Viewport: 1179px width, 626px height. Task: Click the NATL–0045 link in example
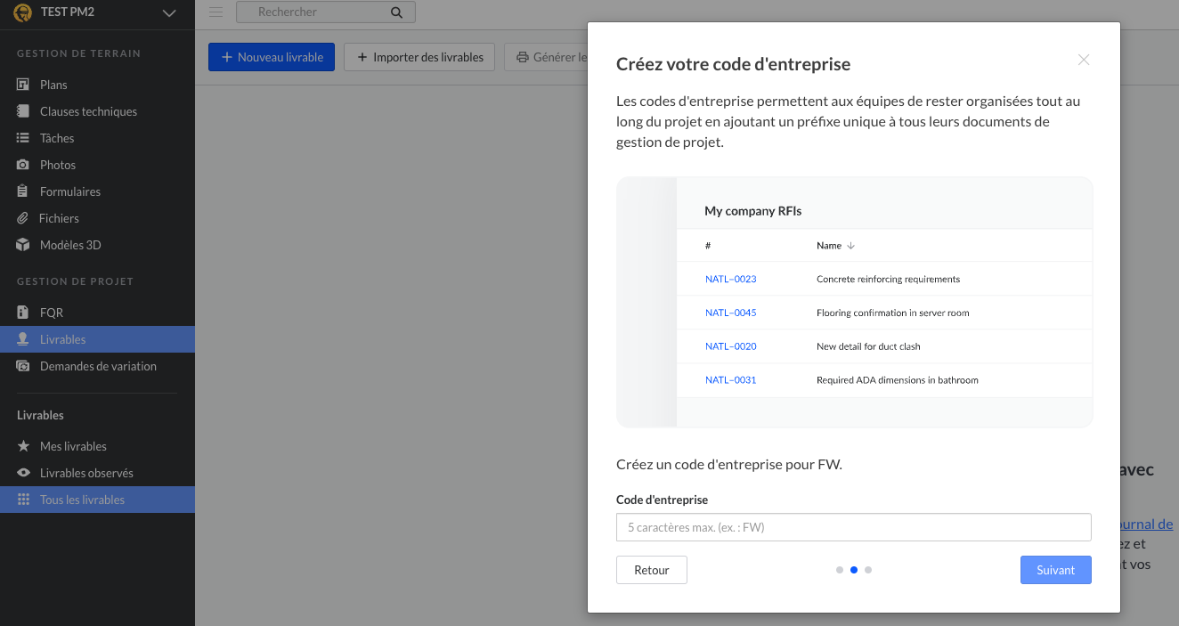[731, 313]
